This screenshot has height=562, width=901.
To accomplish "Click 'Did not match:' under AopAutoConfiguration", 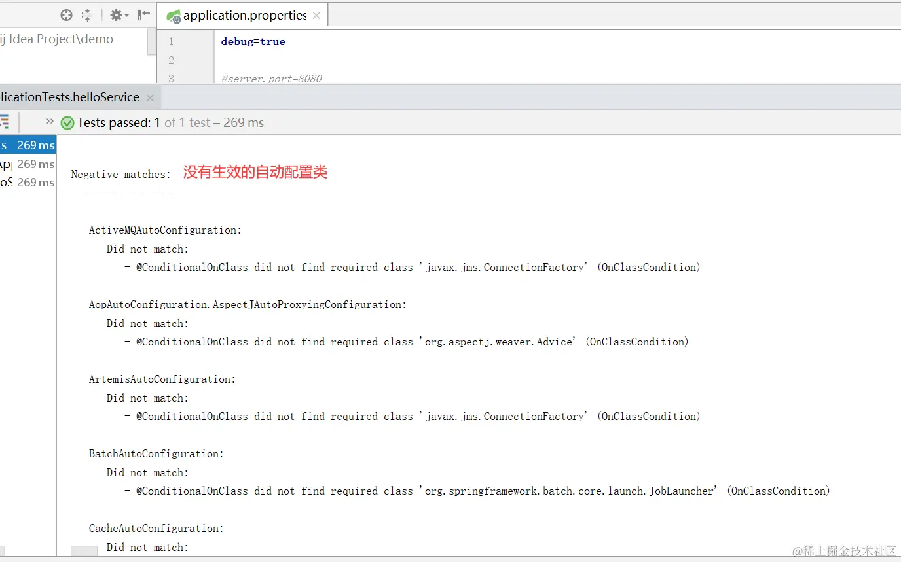I will click(147, 323).
